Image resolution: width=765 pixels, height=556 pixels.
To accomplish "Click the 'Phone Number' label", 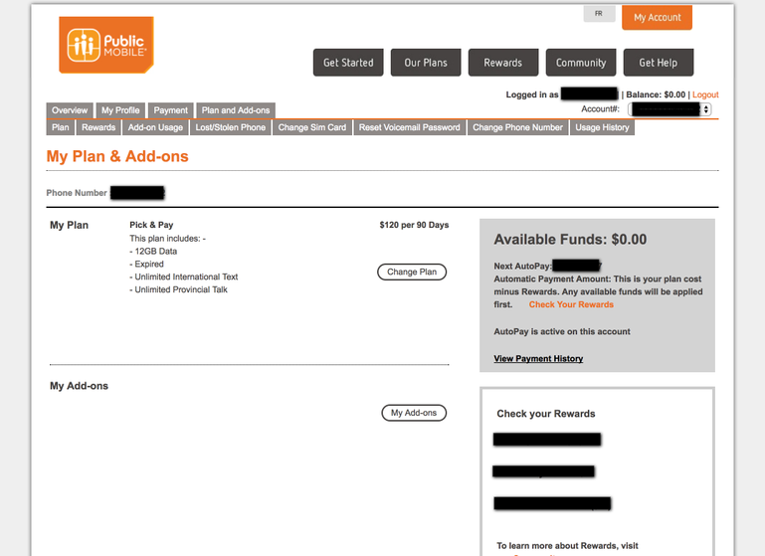I will (x=77, y=193).
